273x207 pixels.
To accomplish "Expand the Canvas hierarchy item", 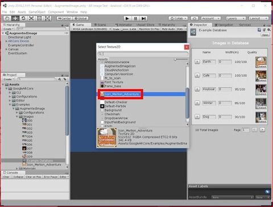I will 6,49.
